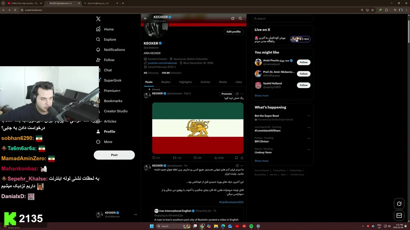Image resolution: width=410 pixels, height=230 pixels.
Task: Open the floating messages button
Action: [399, 216]
